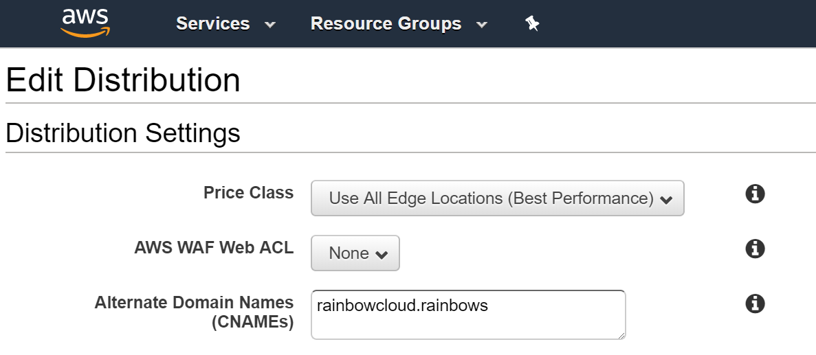
Task: Click the down arrow next to None
Action: 382,255
